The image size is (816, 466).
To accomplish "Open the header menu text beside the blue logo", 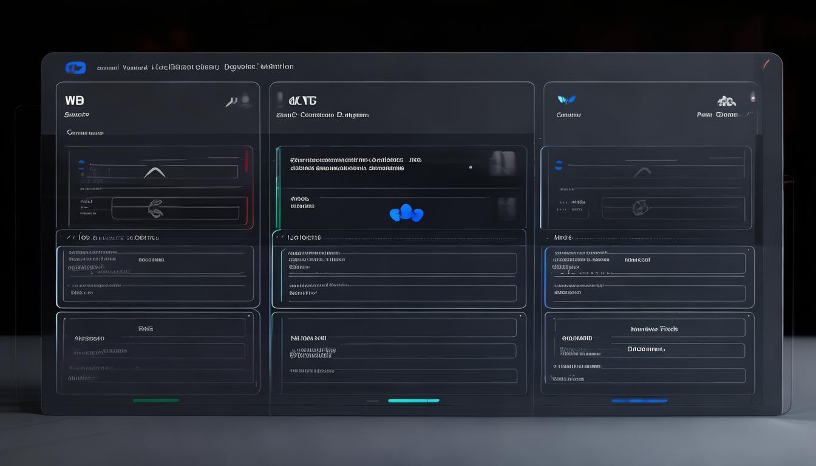I will [x=195, y=67].
